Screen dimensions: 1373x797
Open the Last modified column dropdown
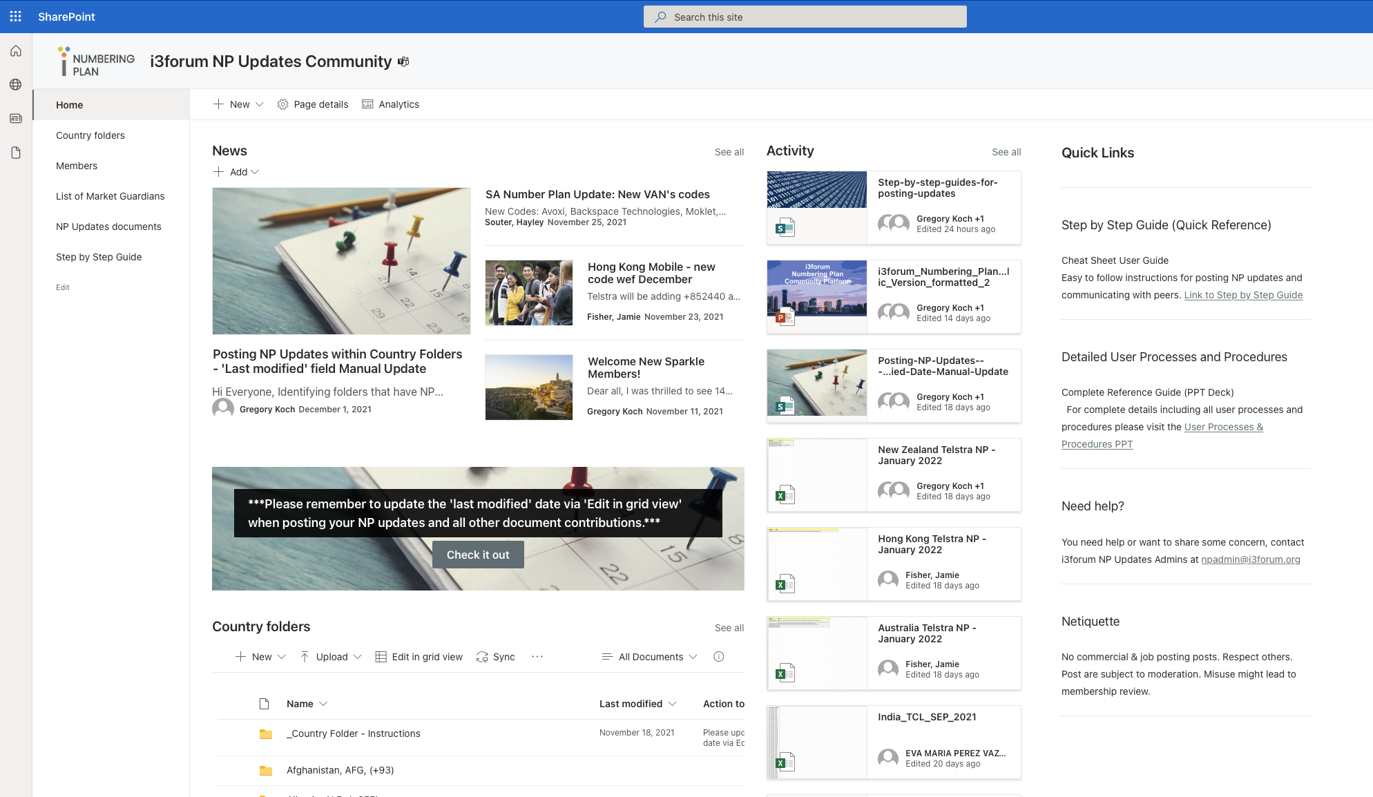673,704
